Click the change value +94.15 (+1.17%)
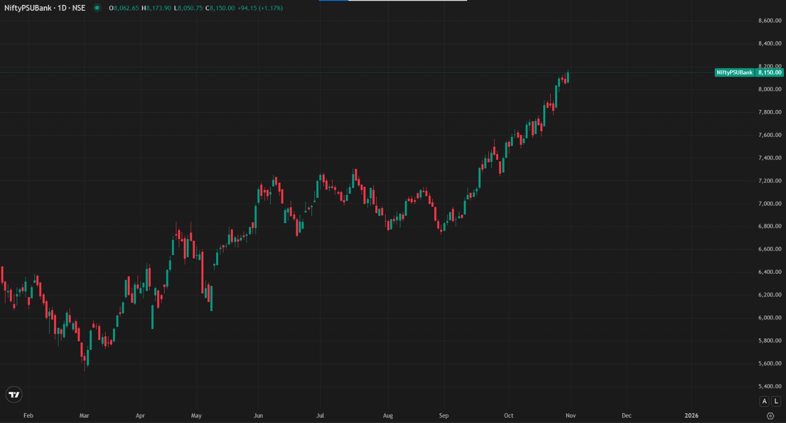The width and height of the screenshot is (786, 423). coord(260,8)
